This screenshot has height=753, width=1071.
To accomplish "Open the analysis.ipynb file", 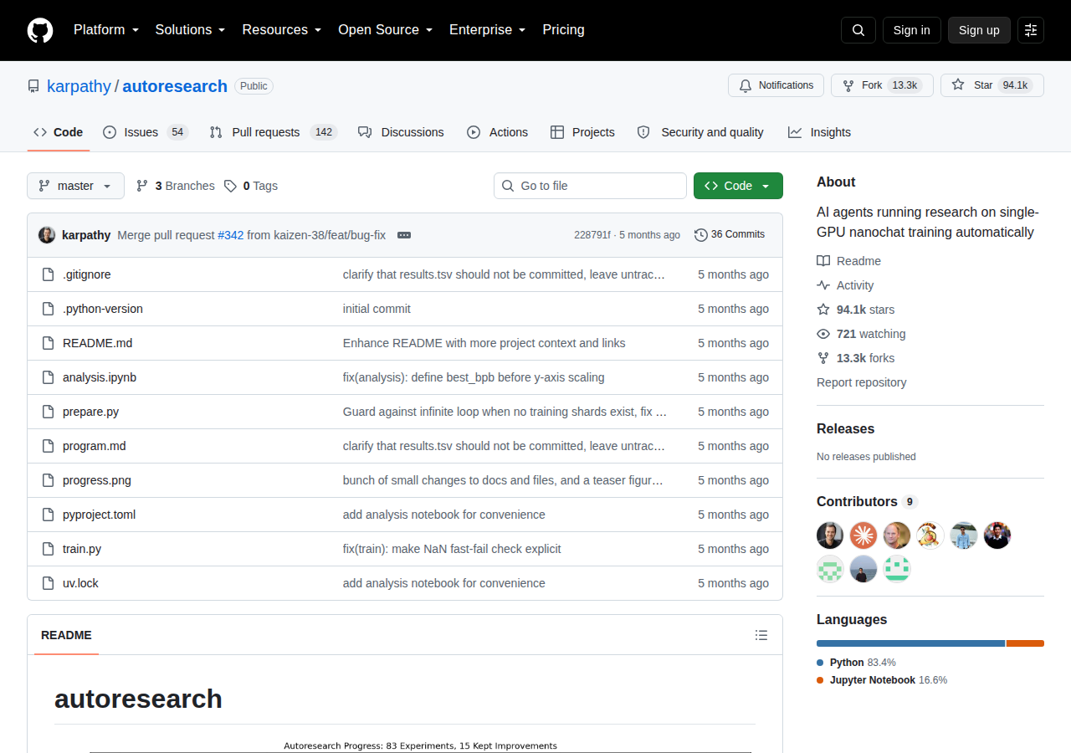I will tap(100, 377).
